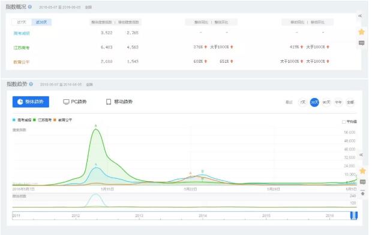The height and width of the screenshot is (235, 372).
Task: Click the 整体趋势 button
Action: coord(31,102)
